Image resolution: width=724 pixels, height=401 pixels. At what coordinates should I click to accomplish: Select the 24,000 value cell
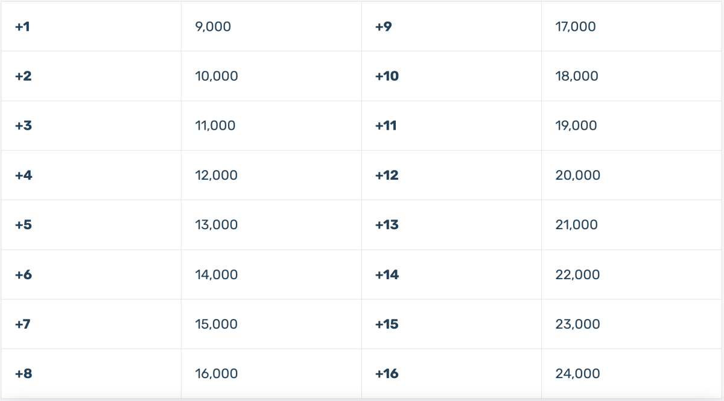pyautogui.click(x=632, y=373)
